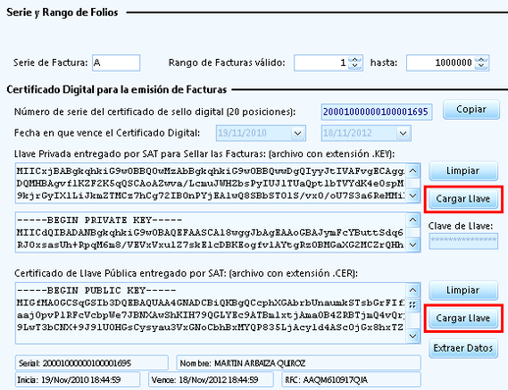Image resolution: width=508 pixels, height=390 pixels.
Task: Open the 19/11/2010 date dropdown
Action: (297, 134)
